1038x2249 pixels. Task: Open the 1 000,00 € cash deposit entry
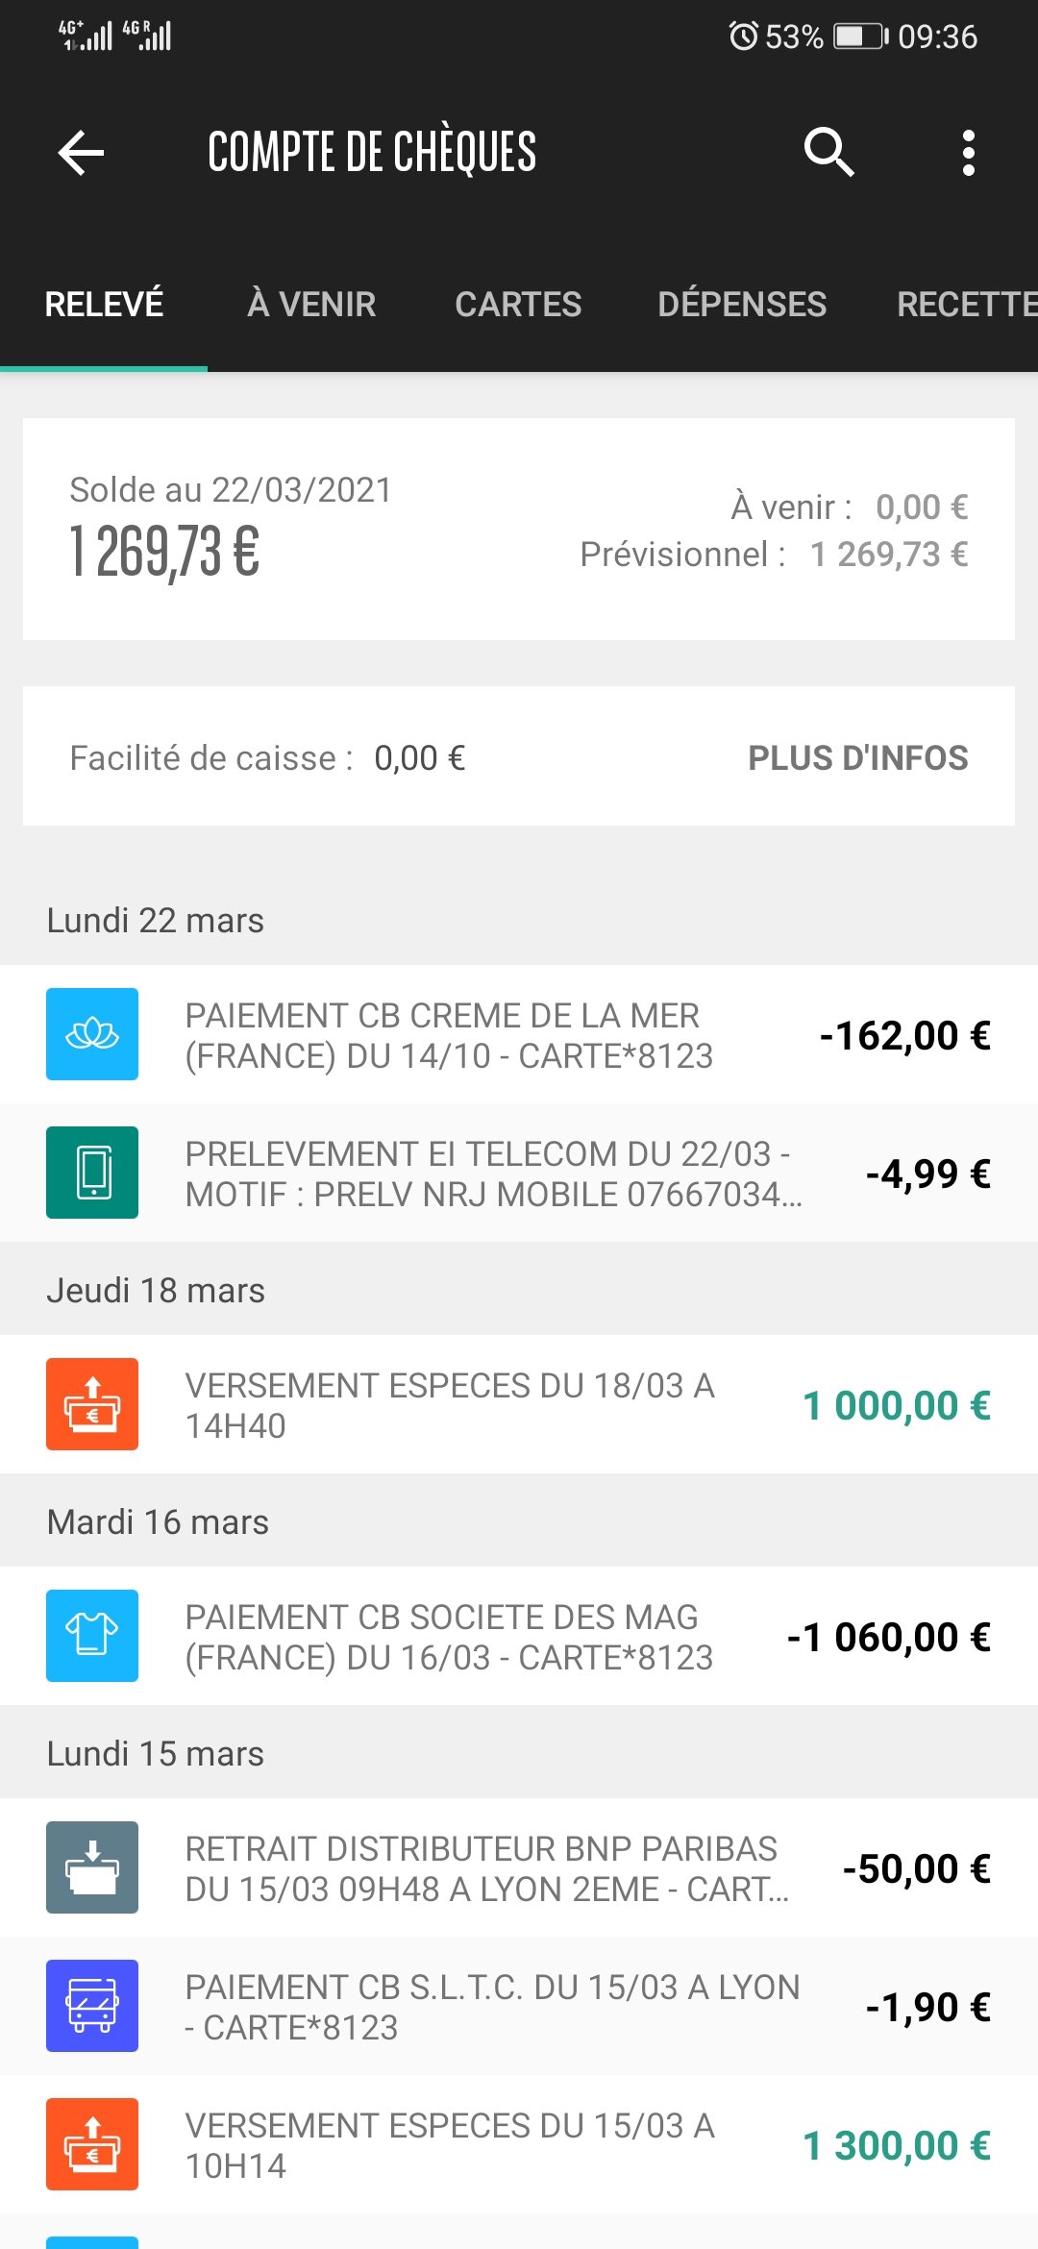tap(519, 1404)
